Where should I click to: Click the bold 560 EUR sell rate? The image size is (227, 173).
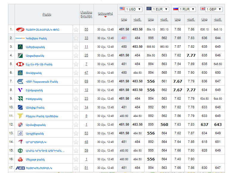click(164, 125)
